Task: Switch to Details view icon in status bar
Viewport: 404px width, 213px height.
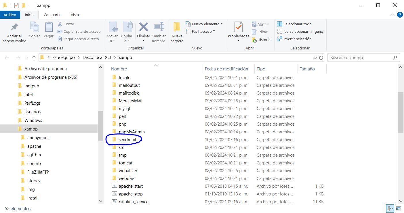Action: tap(390, 209)
